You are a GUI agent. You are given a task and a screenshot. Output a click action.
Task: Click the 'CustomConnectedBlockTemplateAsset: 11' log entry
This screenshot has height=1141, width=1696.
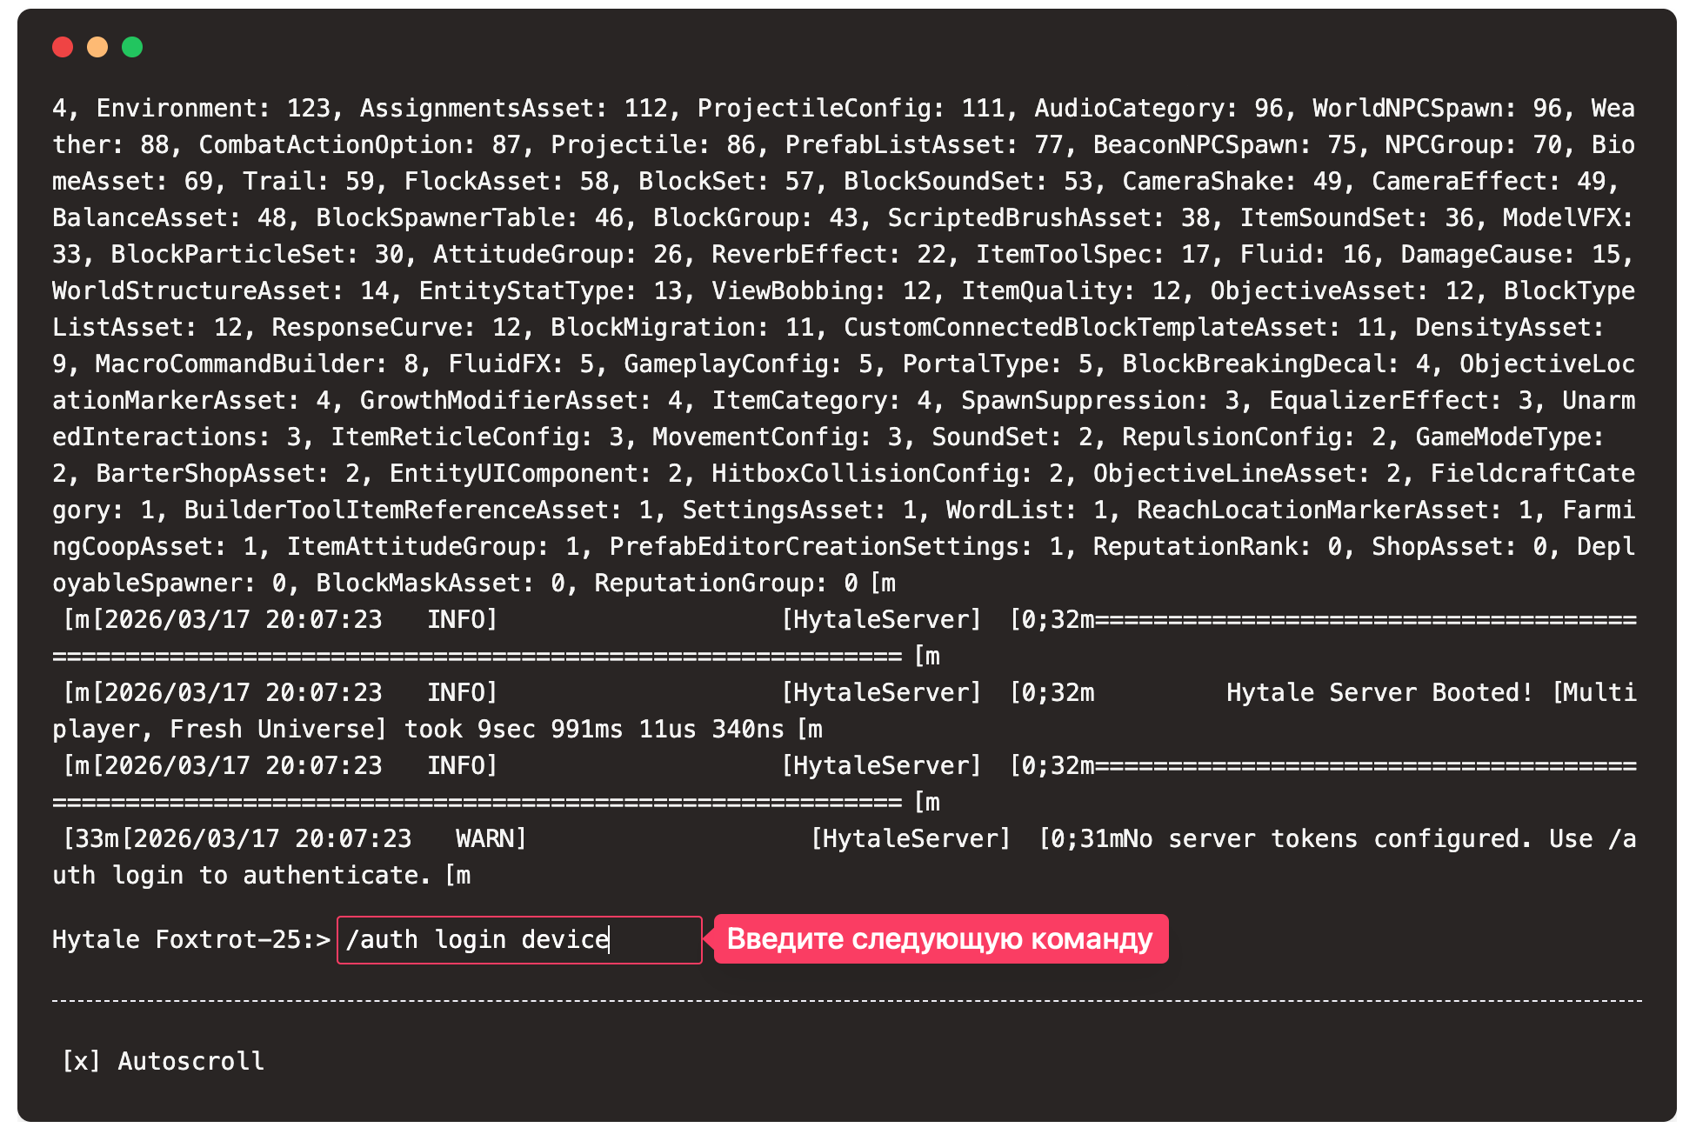[1115, 328]
